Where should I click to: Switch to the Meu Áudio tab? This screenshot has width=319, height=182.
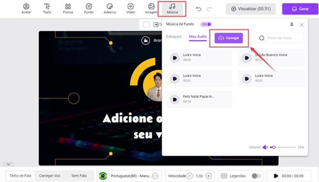point(198,36)
